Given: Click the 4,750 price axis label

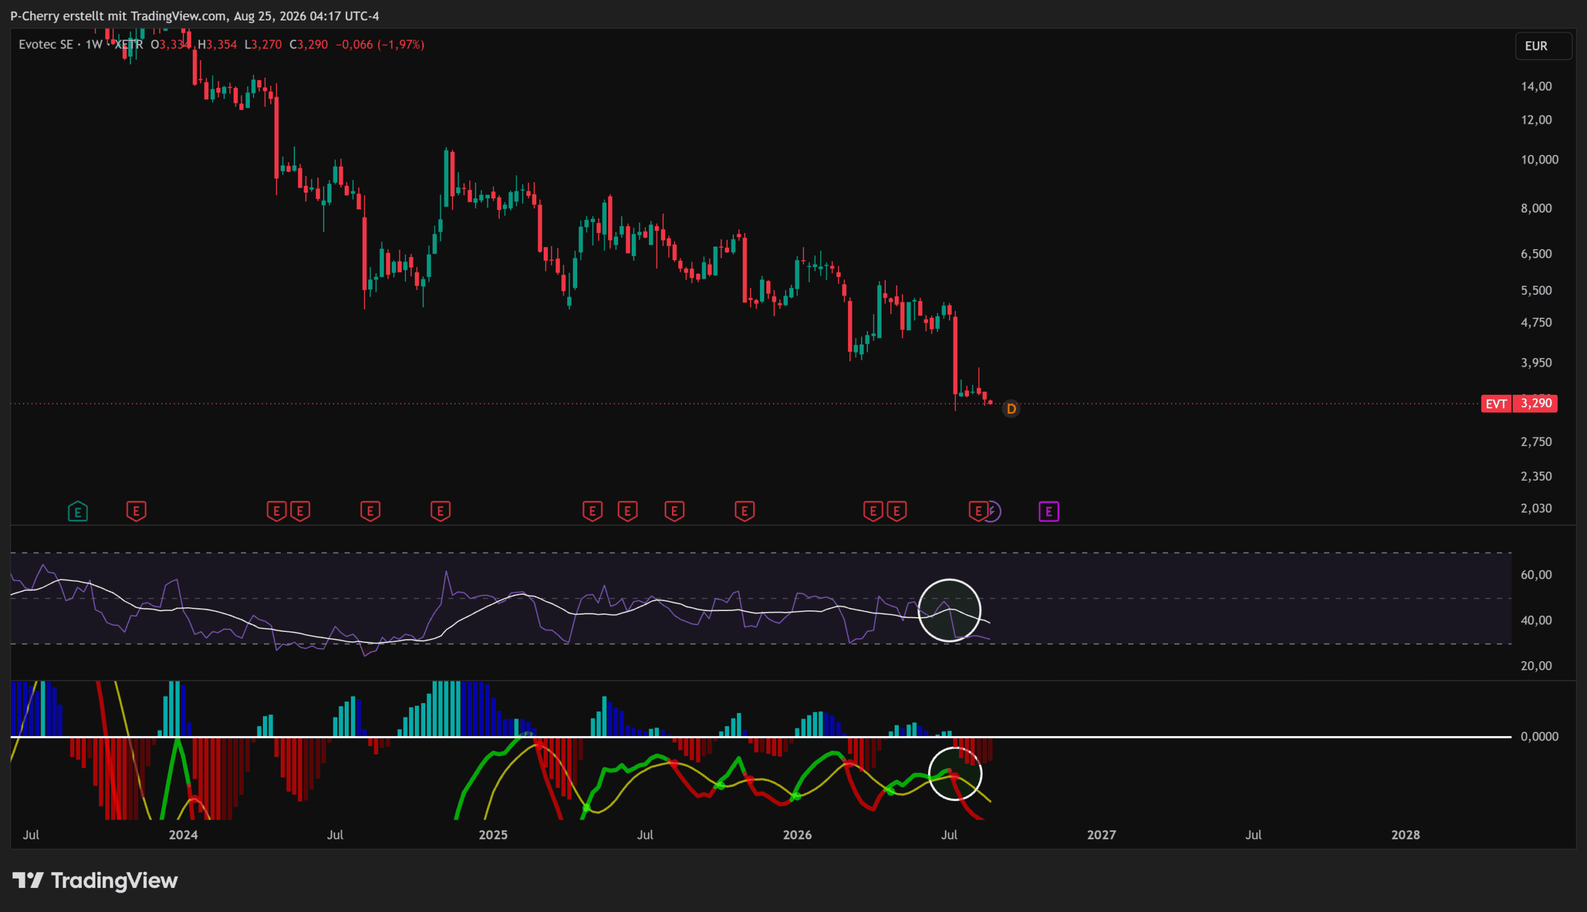Looking at the screenshot, I should coord(1537,323).
